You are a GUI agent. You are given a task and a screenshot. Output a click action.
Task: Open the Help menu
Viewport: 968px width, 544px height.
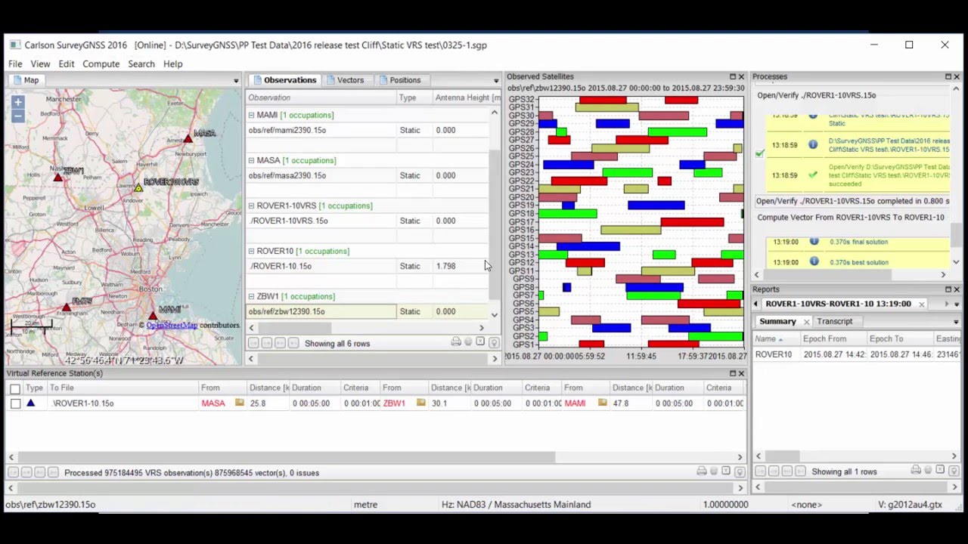(x=172, y=64)
